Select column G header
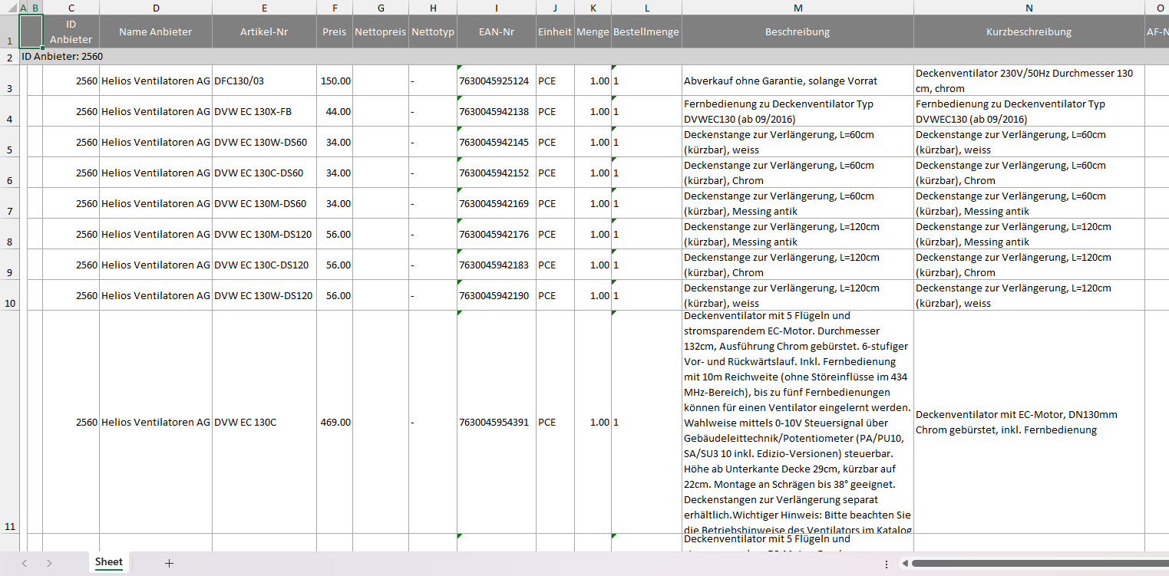Screen dimensions: 1169x576 381,8
